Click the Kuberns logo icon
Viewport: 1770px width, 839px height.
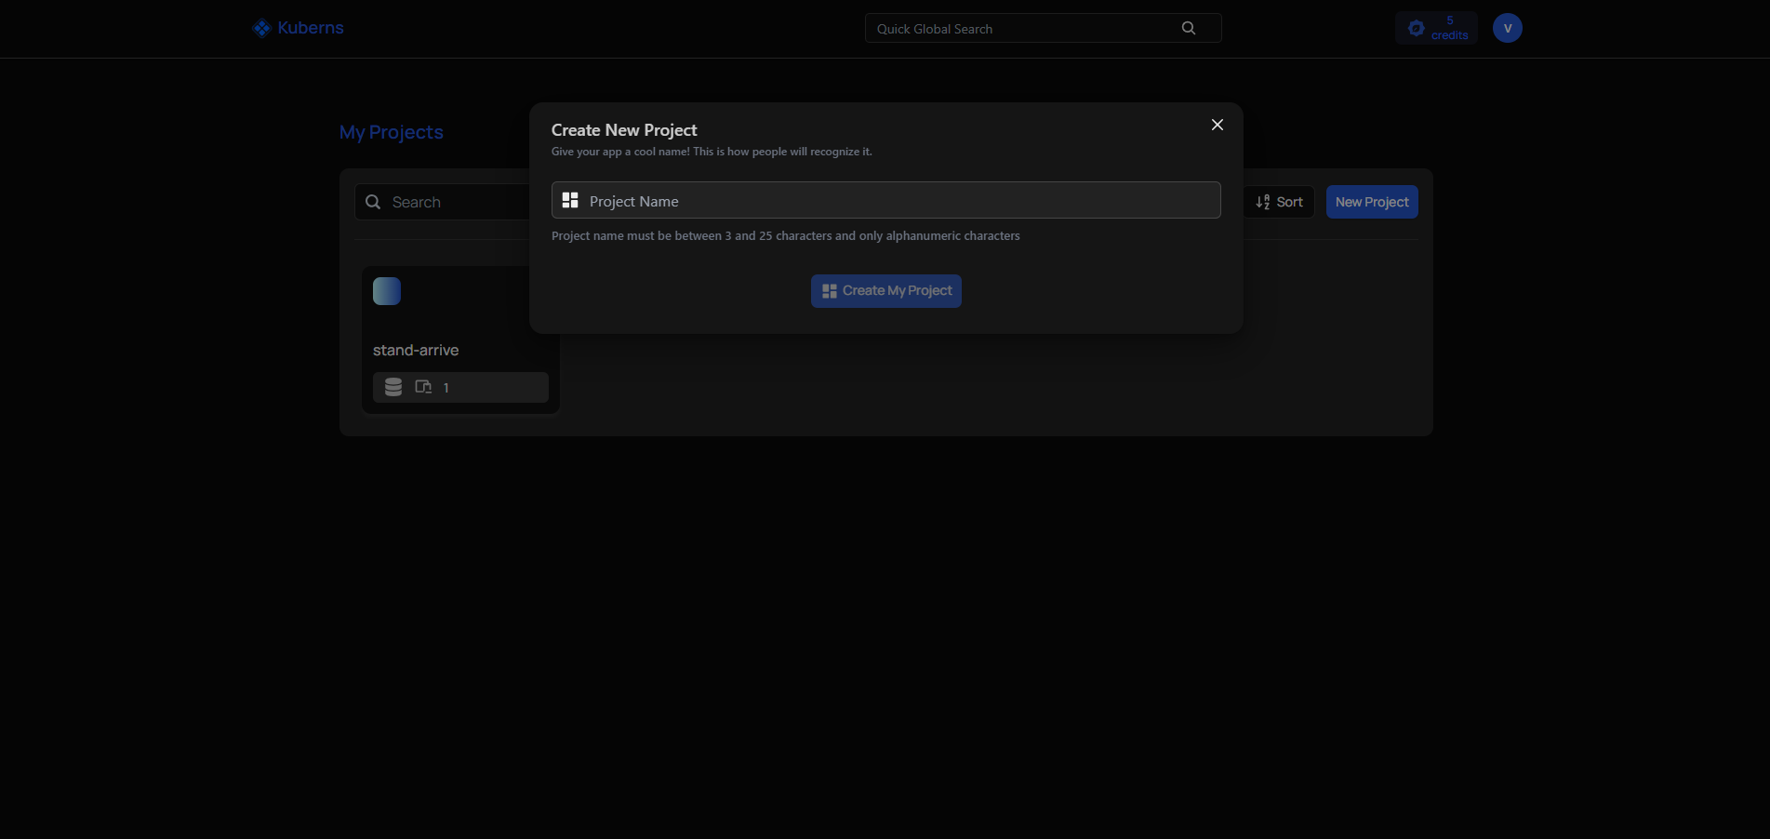[x=261, y=27]
